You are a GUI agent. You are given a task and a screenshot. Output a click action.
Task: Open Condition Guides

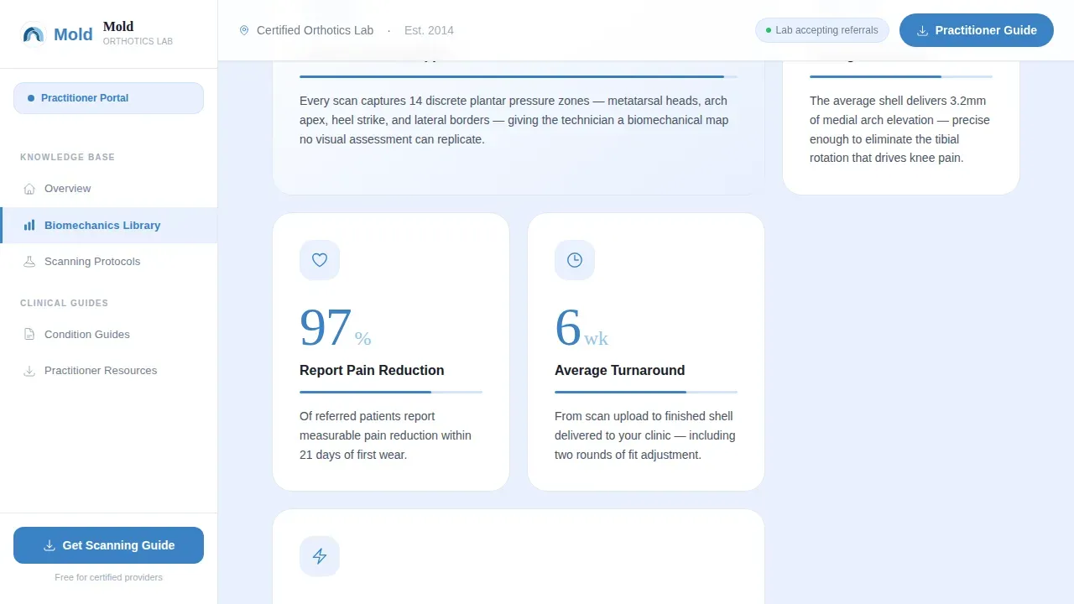(108, 335)
